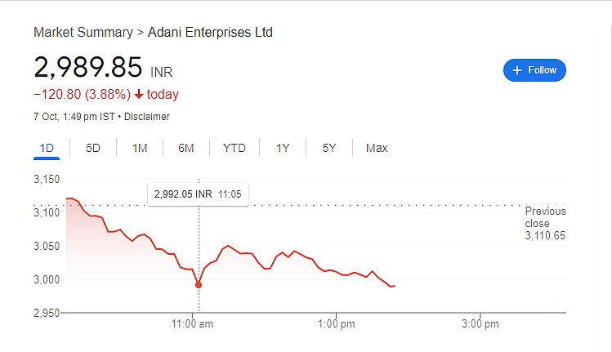Show the Max time range
Image resolution: width=612 pixels, height=352 pixels.
pos(377,149)
